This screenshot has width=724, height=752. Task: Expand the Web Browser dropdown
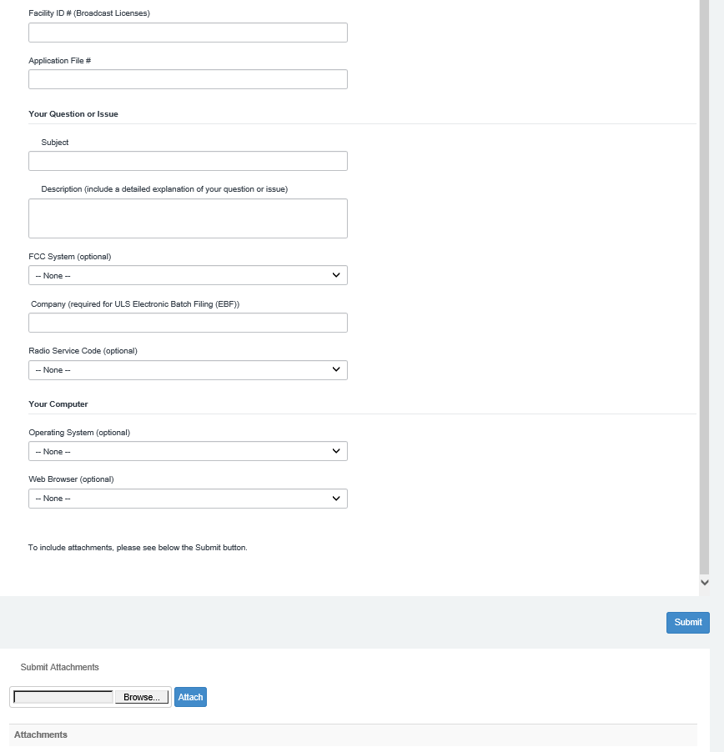[188, 499]
